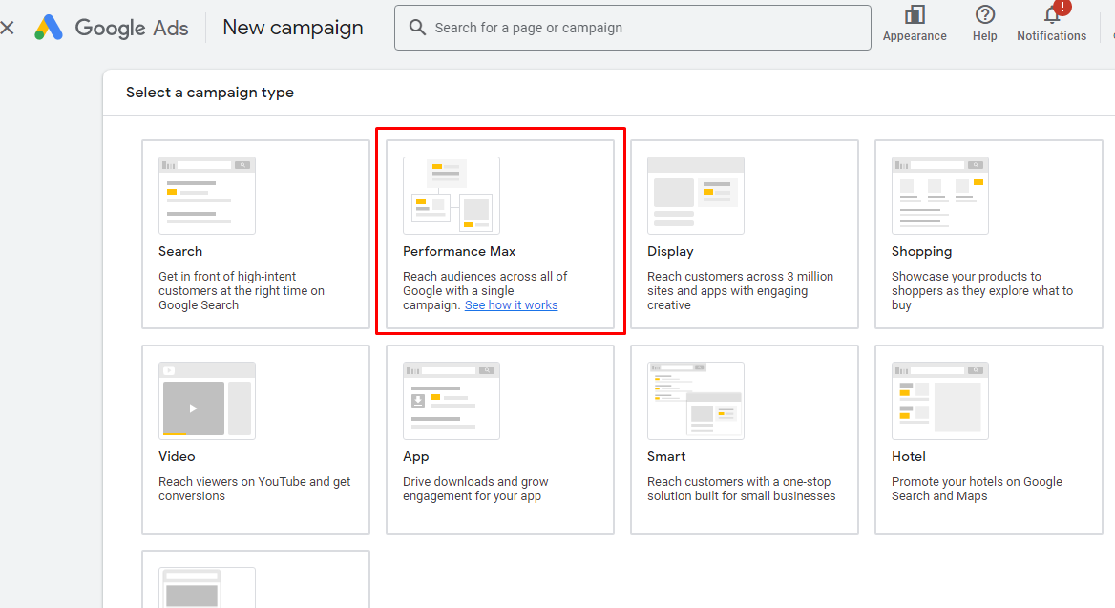Click the 'Promote your hotels on Google' description
The width and height of the screenshot is (1115, 608).
pyautogui.click(x=977, y=489)
